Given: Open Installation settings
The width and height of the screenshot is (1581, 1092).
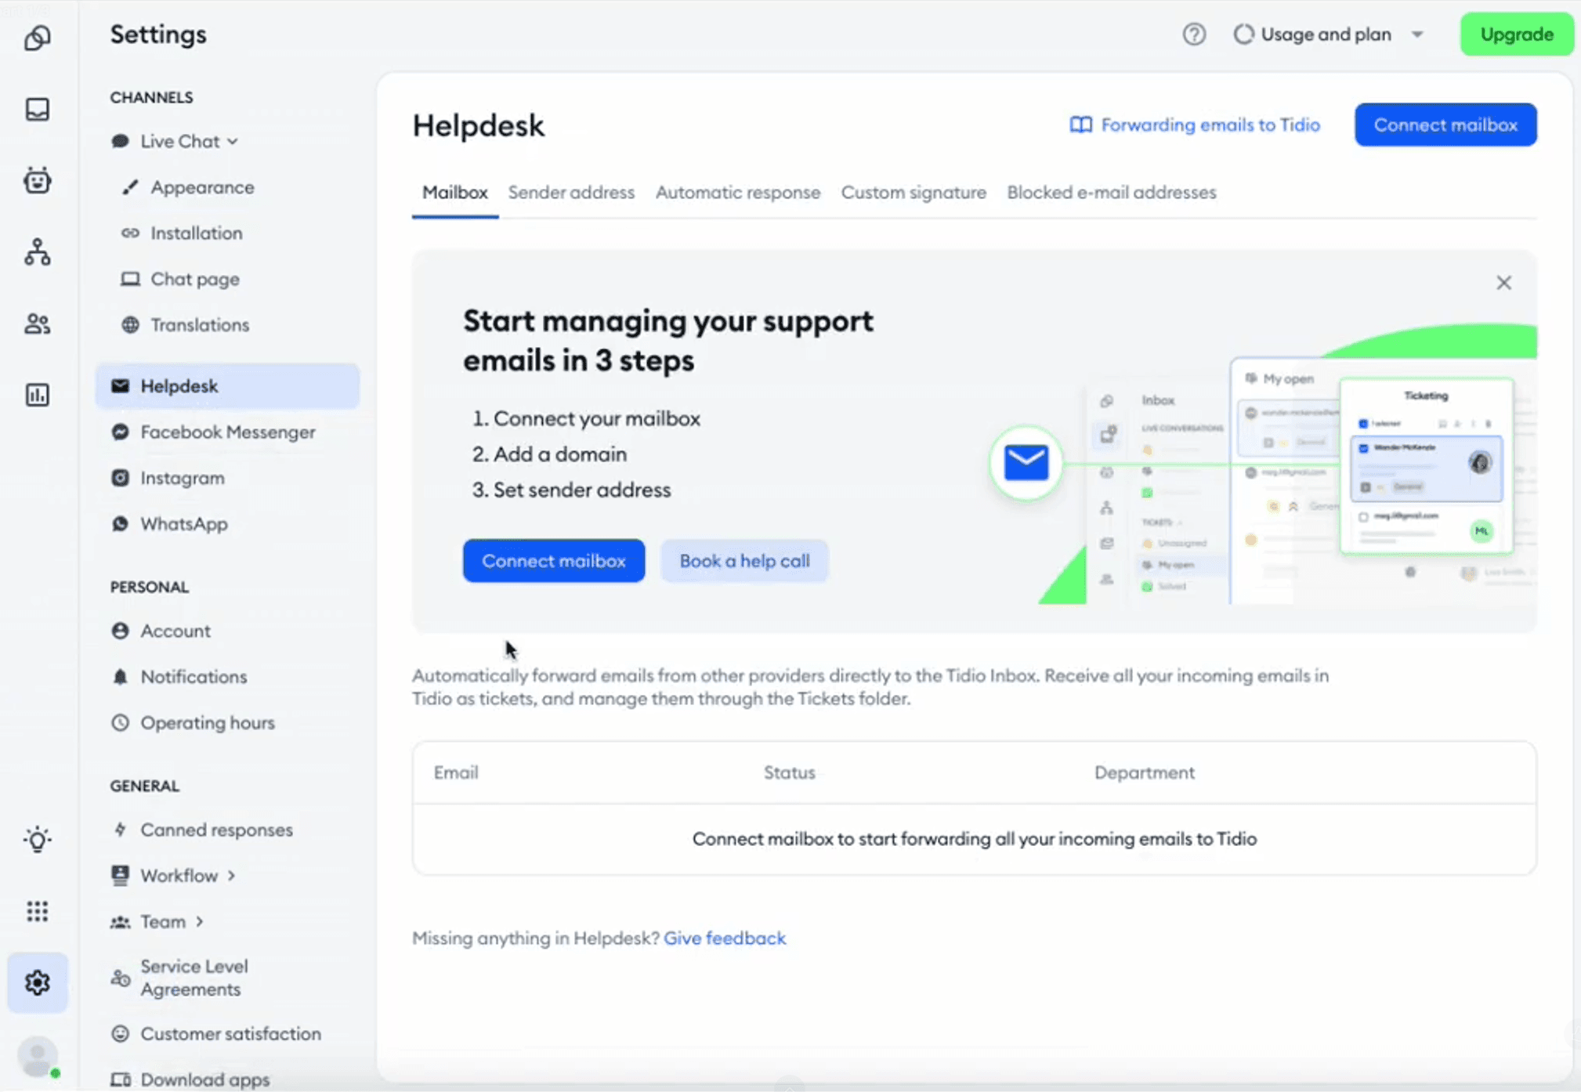Looking at the screenshot, I should (x=182, y=233).
